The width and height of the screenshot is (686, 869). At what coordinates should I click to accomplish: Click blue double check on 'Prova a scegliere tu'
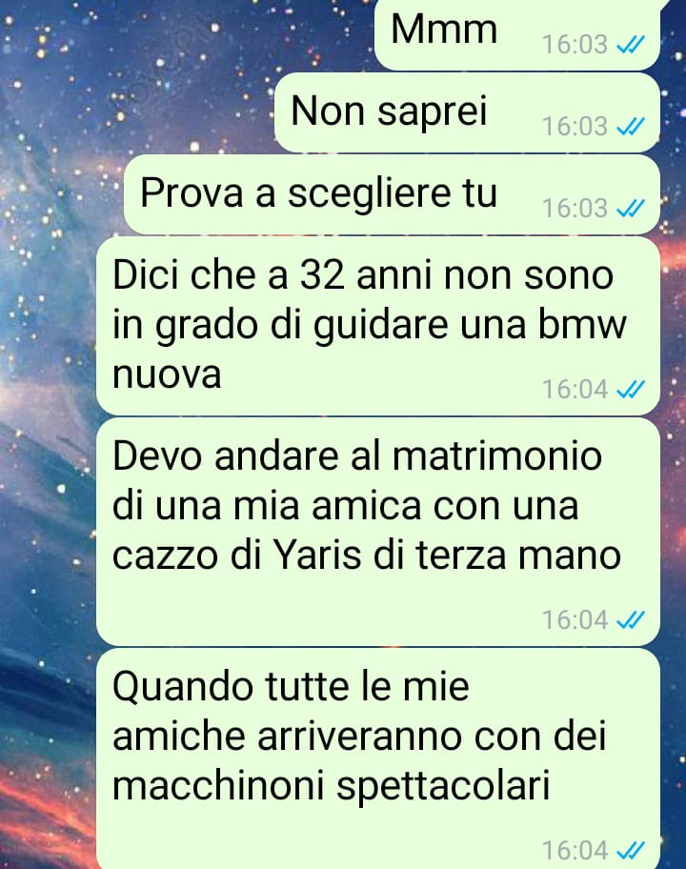(631, 209)
